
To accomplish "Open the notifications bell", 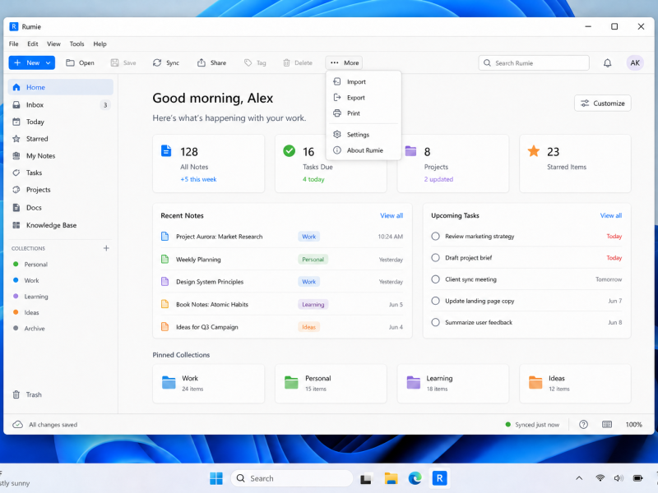I will click(x=607, y=63).
